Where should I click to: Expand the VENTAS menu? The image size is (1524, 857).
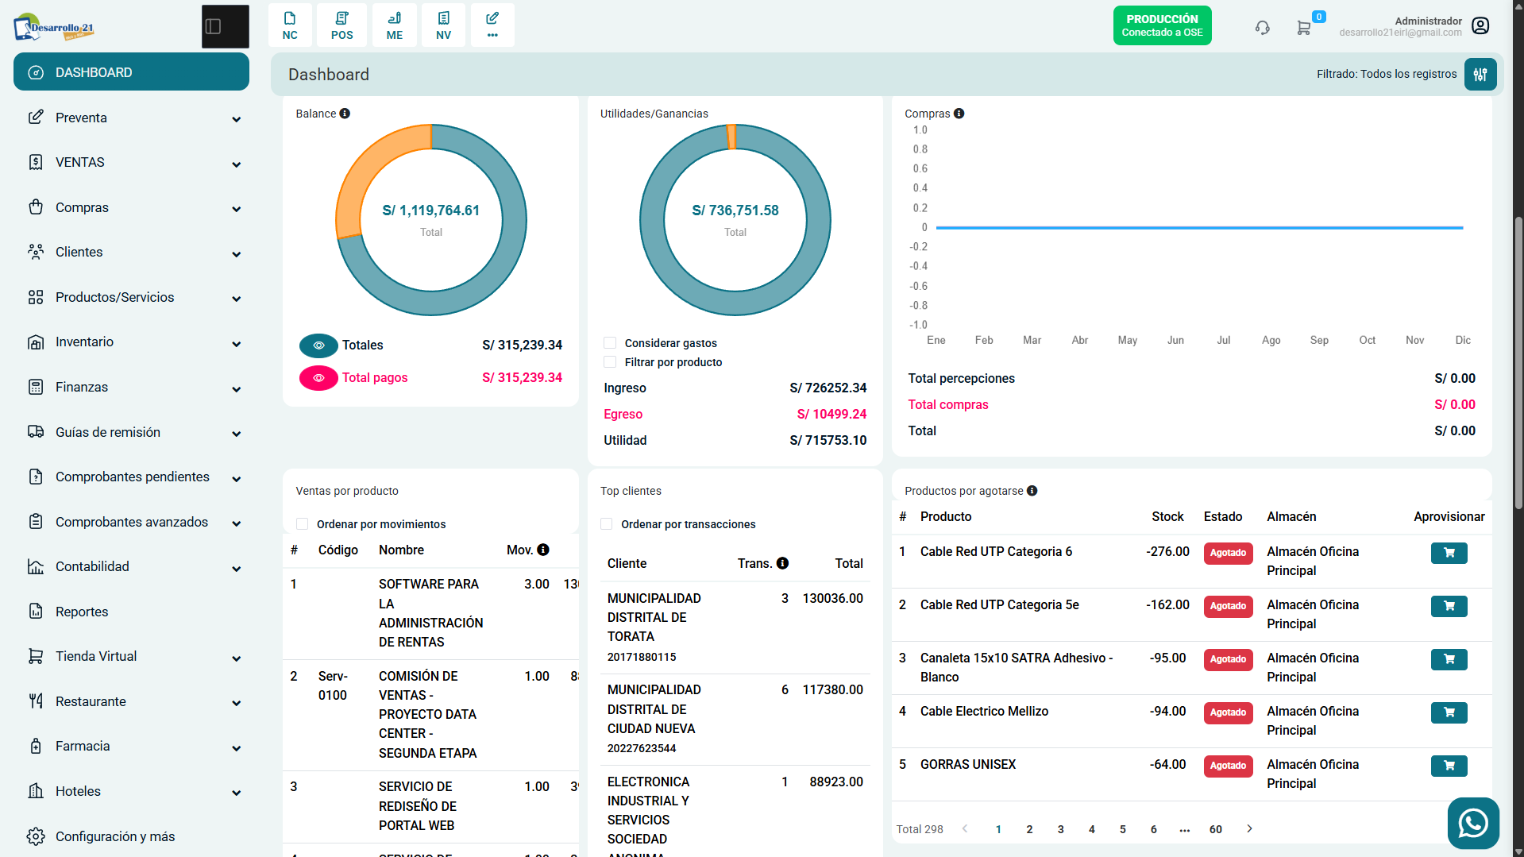pyautogui.click(x=131, y=162)
